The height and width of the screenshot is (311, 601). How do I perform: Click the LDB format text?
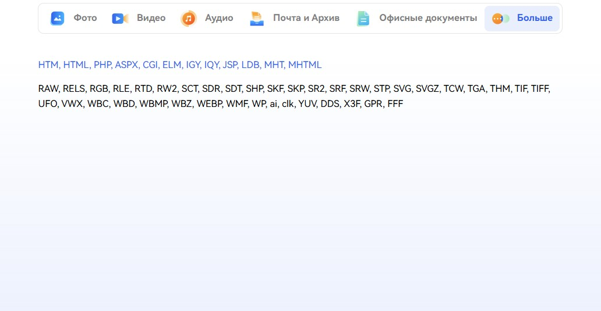point(250,65)
